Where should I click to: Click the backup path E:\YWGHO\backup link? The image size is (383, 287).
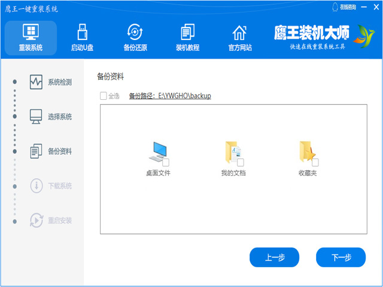170,96
